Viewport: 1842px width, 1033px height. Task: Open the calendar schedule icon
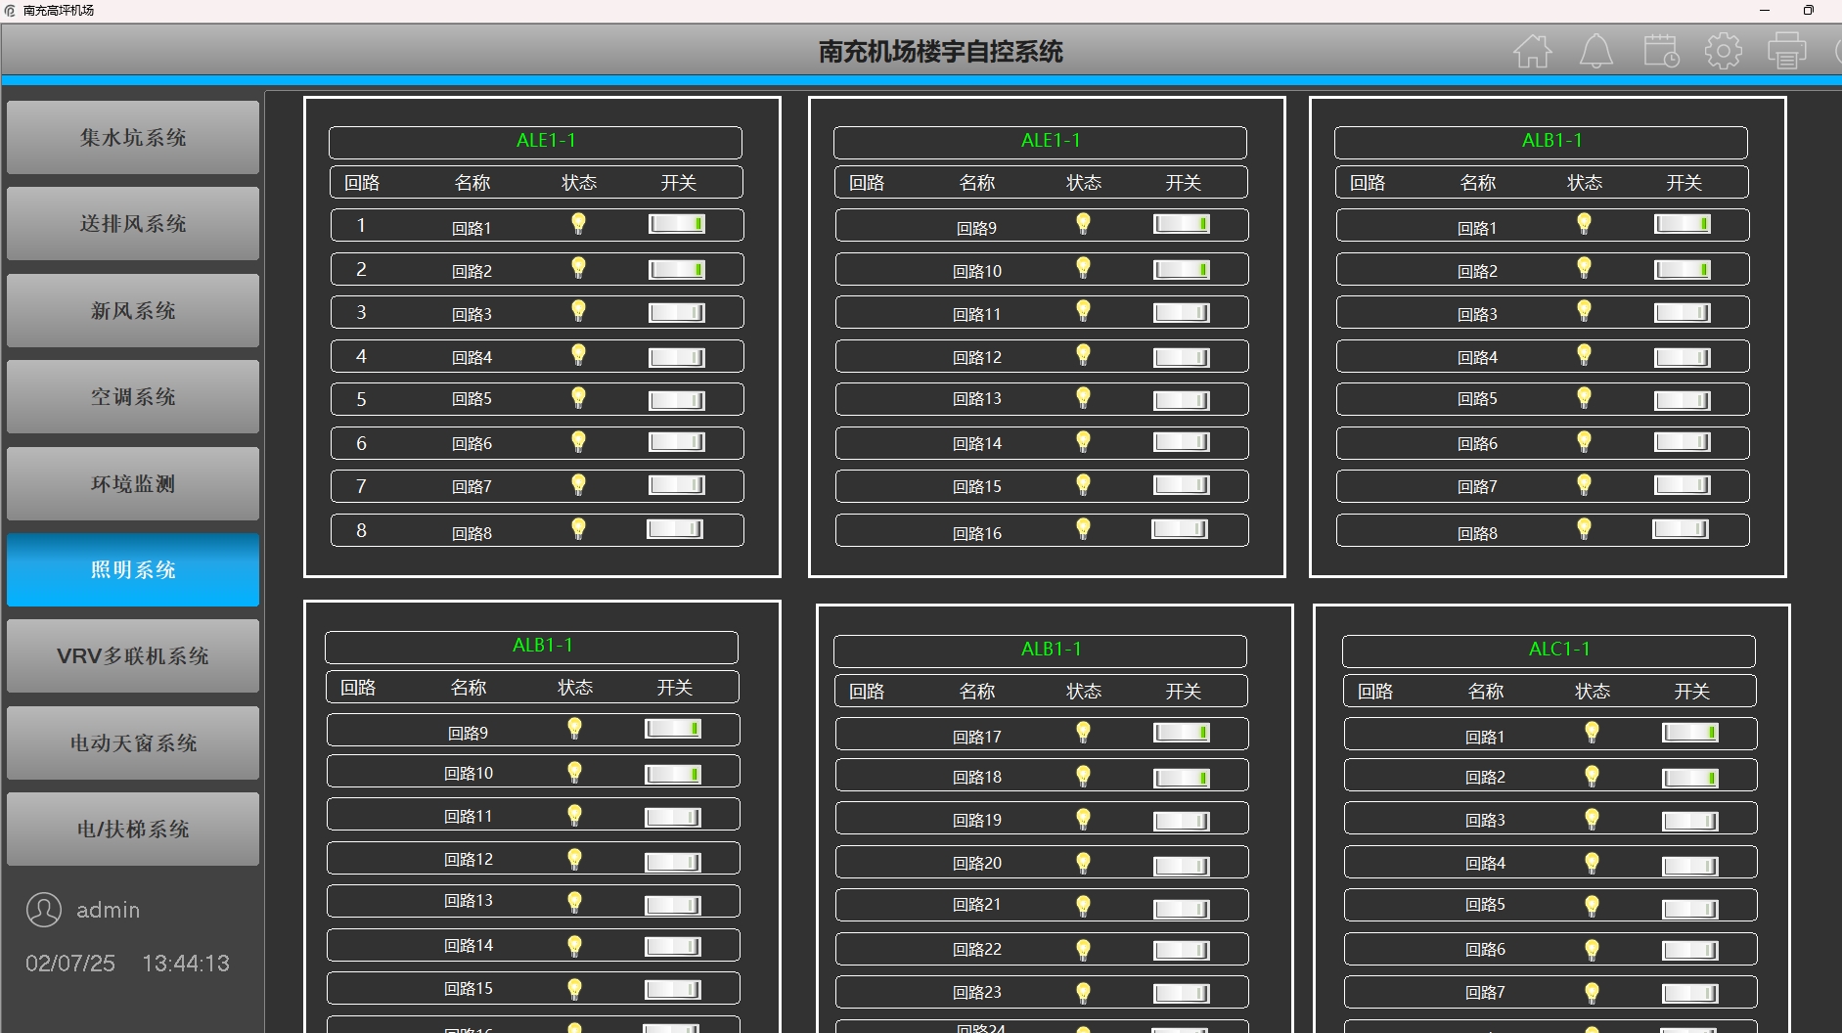[x=1660, y=51]
